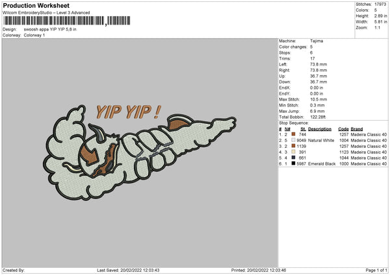Click the 'Page 1 of 1' footer indicator
This screenshot has height=275, width=390.
376,270
